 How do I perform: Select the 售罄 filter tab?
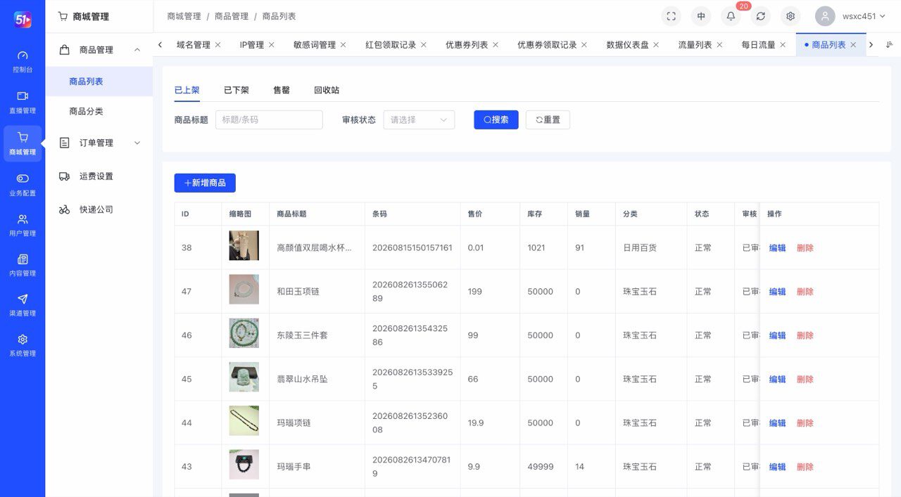tap(282, 90)
